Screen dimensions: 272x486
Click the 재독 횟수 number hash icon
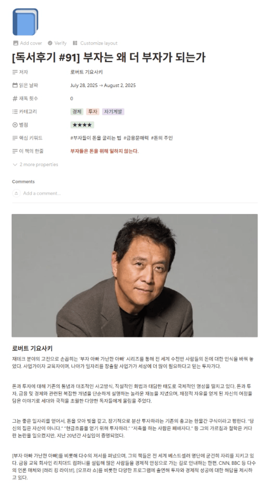pos(15,98)
